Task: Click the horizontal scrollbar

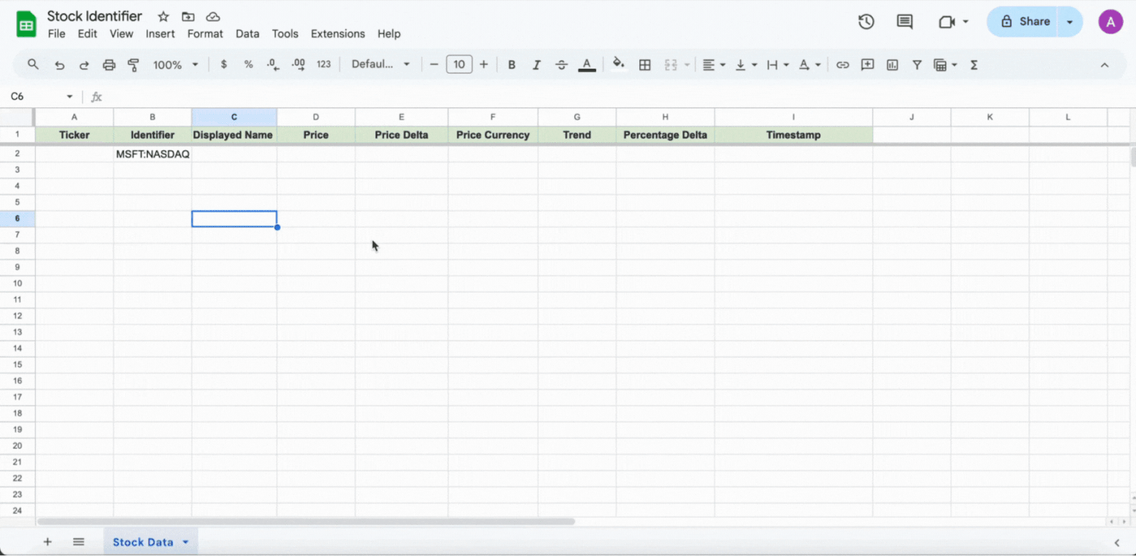Action: pyautogui.click(x=306, y=521)
